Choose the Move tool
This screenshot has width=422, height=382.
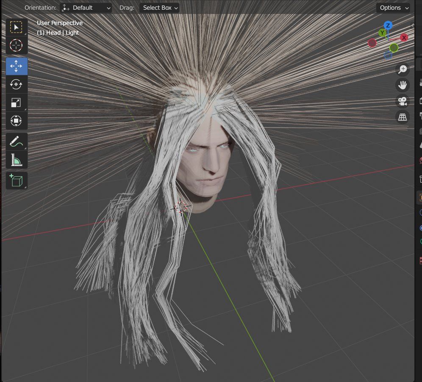[17, 66]
